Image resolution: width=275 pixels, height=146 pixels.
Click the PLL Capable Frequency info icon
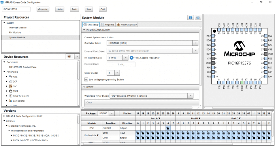132,58
